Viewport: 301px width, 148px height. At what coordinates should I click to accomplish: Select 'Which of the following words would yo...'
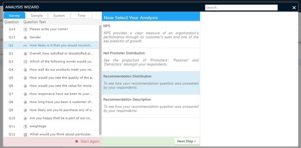[62, 61]
